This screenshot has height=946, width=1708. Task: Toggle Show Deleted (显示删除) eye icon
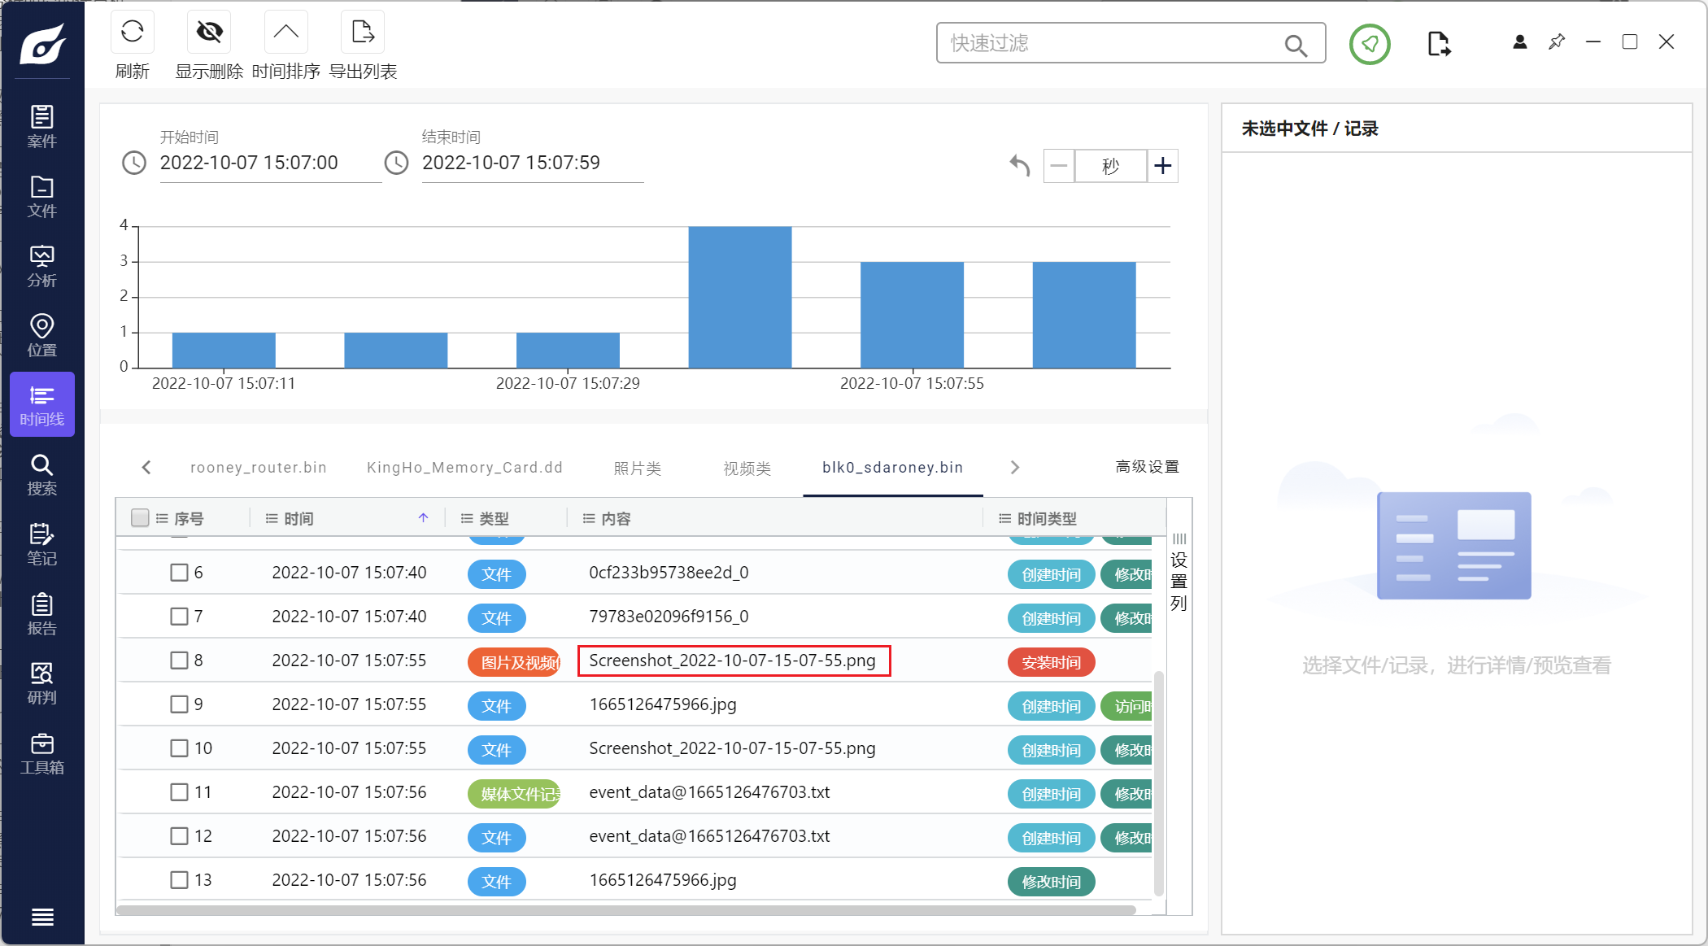(209, 33)
